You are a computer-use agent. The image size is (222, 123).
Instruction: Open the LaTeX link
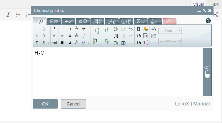coord(182,104)
